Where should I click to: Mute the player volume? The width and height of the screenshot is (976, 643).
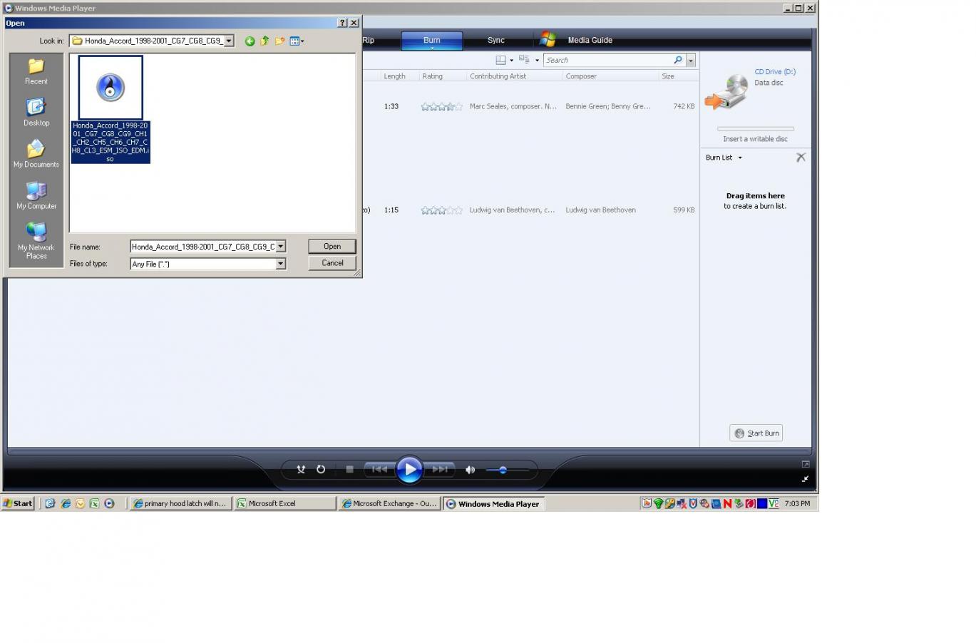click(x=470, y=470)
